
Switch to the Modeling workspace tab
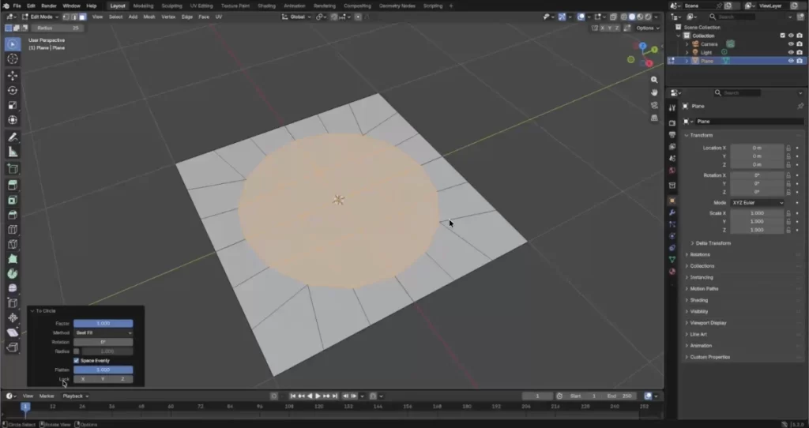(143, 6)
